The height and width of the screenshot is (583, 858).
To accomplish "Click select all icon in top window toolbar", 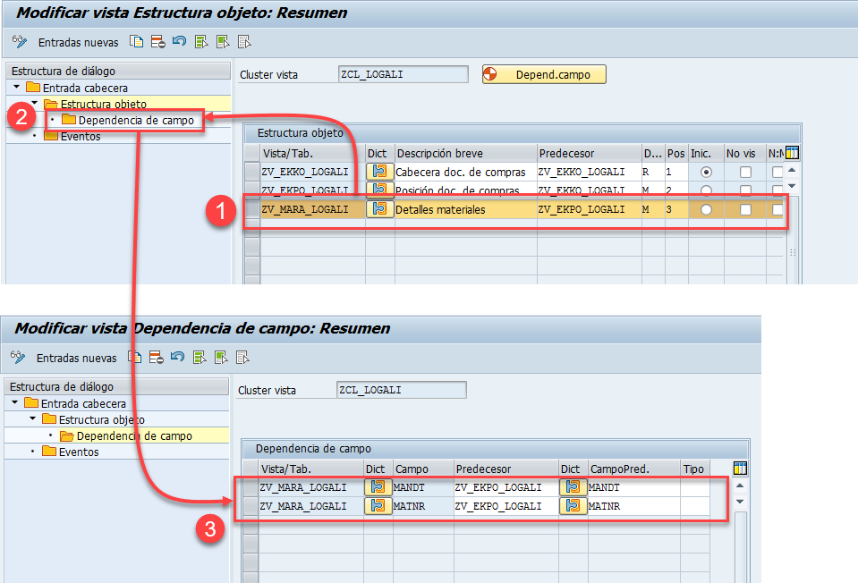I will pyautogui.click(x=201, y=42).
